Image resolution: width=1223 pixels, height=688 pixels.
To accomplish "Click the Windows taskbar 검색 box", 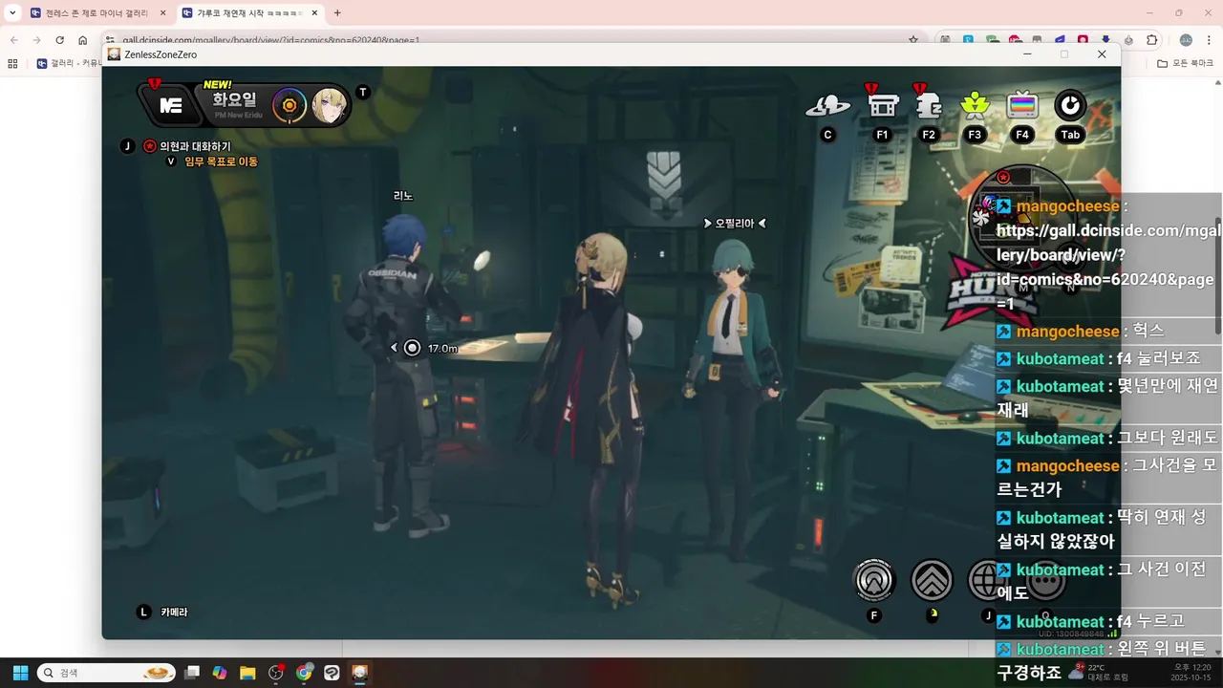I will click(x=106, y=673).
